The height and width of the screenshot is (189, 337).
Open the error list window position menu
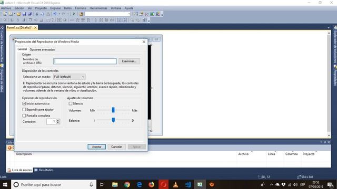point(321,142)
